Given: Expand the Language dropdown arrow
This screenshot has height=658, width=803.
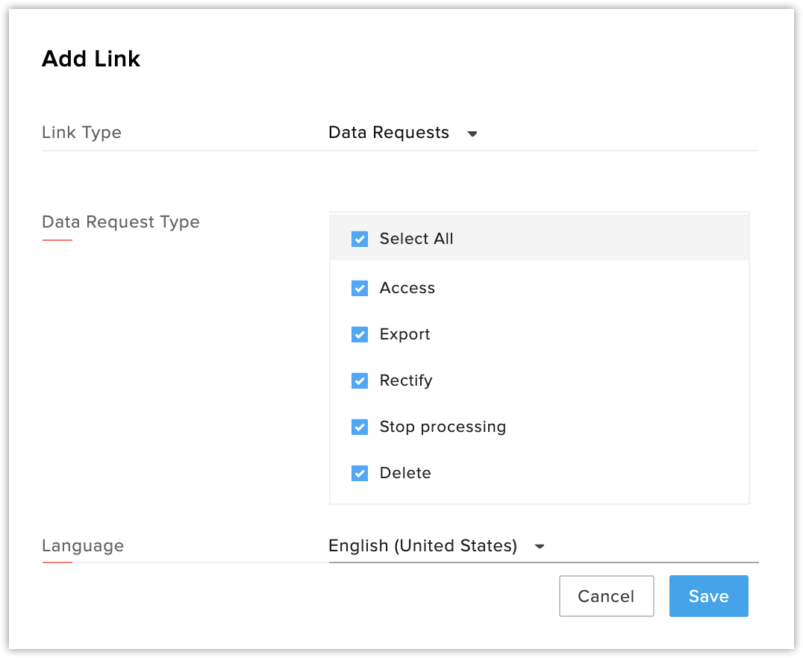Looking at the screenshot, I should pos(540,546).
